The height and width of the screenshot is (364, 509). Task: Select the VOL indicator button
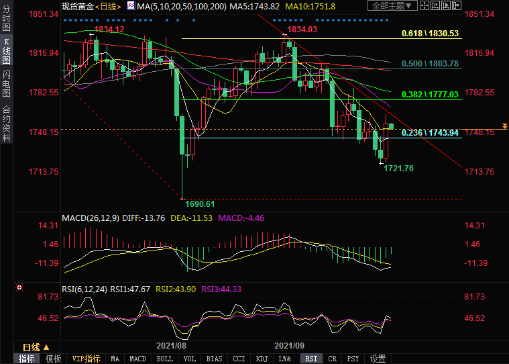coord(190,359)
